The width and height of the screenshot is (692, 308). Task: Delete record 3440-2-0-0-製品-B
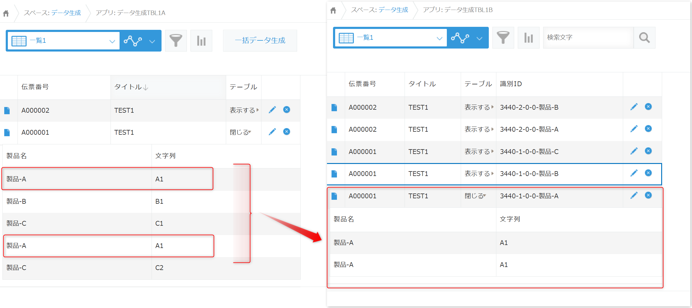[x=648, y=107]
